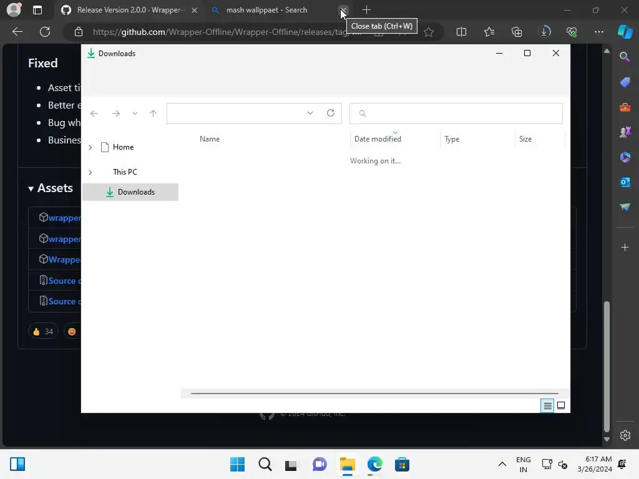Open Edge sidebar settings gear

(625, 435)
